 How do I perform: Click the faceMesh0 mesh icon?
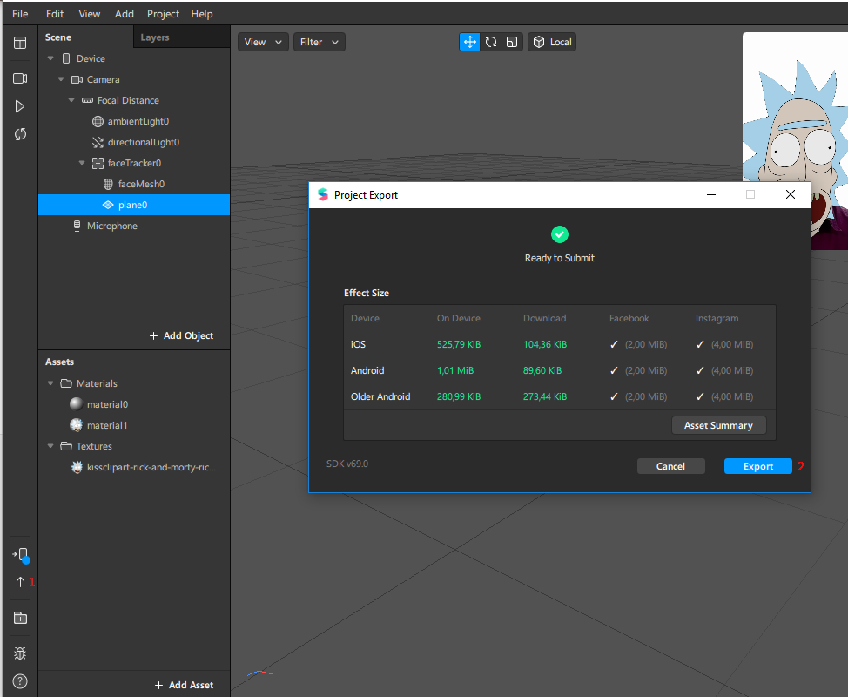[108, 184]
